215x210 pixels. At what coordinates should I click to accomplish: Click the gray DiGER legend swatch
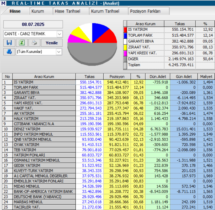125,59
